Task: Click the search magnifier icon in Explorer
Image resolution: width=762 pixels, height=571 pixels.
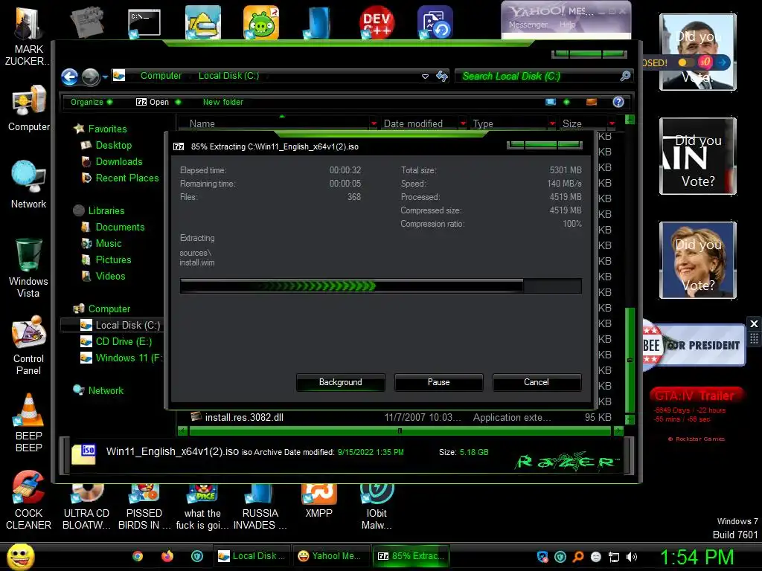Action: click(x=625, y=76)
